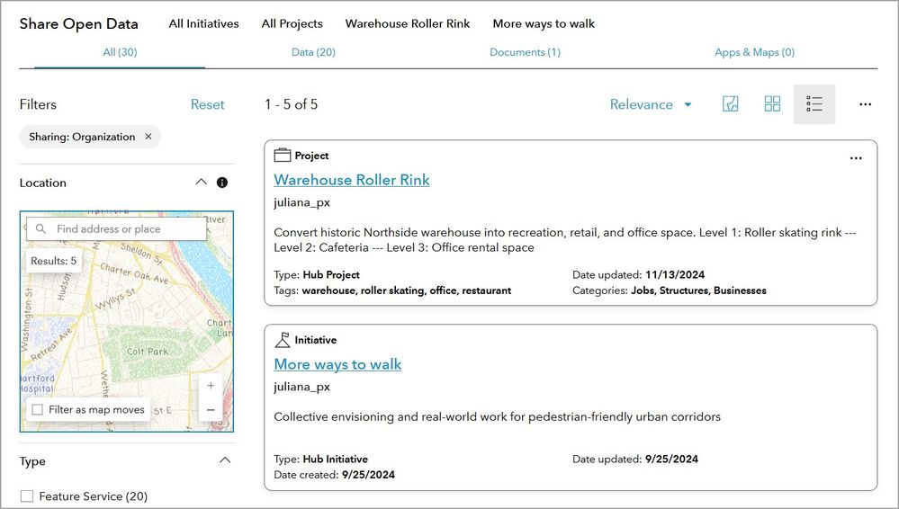
Task: Reset all filters
Action: 207,104
